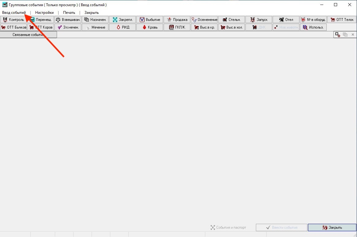
Task: Click the ГКПЖ toolbar button
Action: click(x=177, y=27)
